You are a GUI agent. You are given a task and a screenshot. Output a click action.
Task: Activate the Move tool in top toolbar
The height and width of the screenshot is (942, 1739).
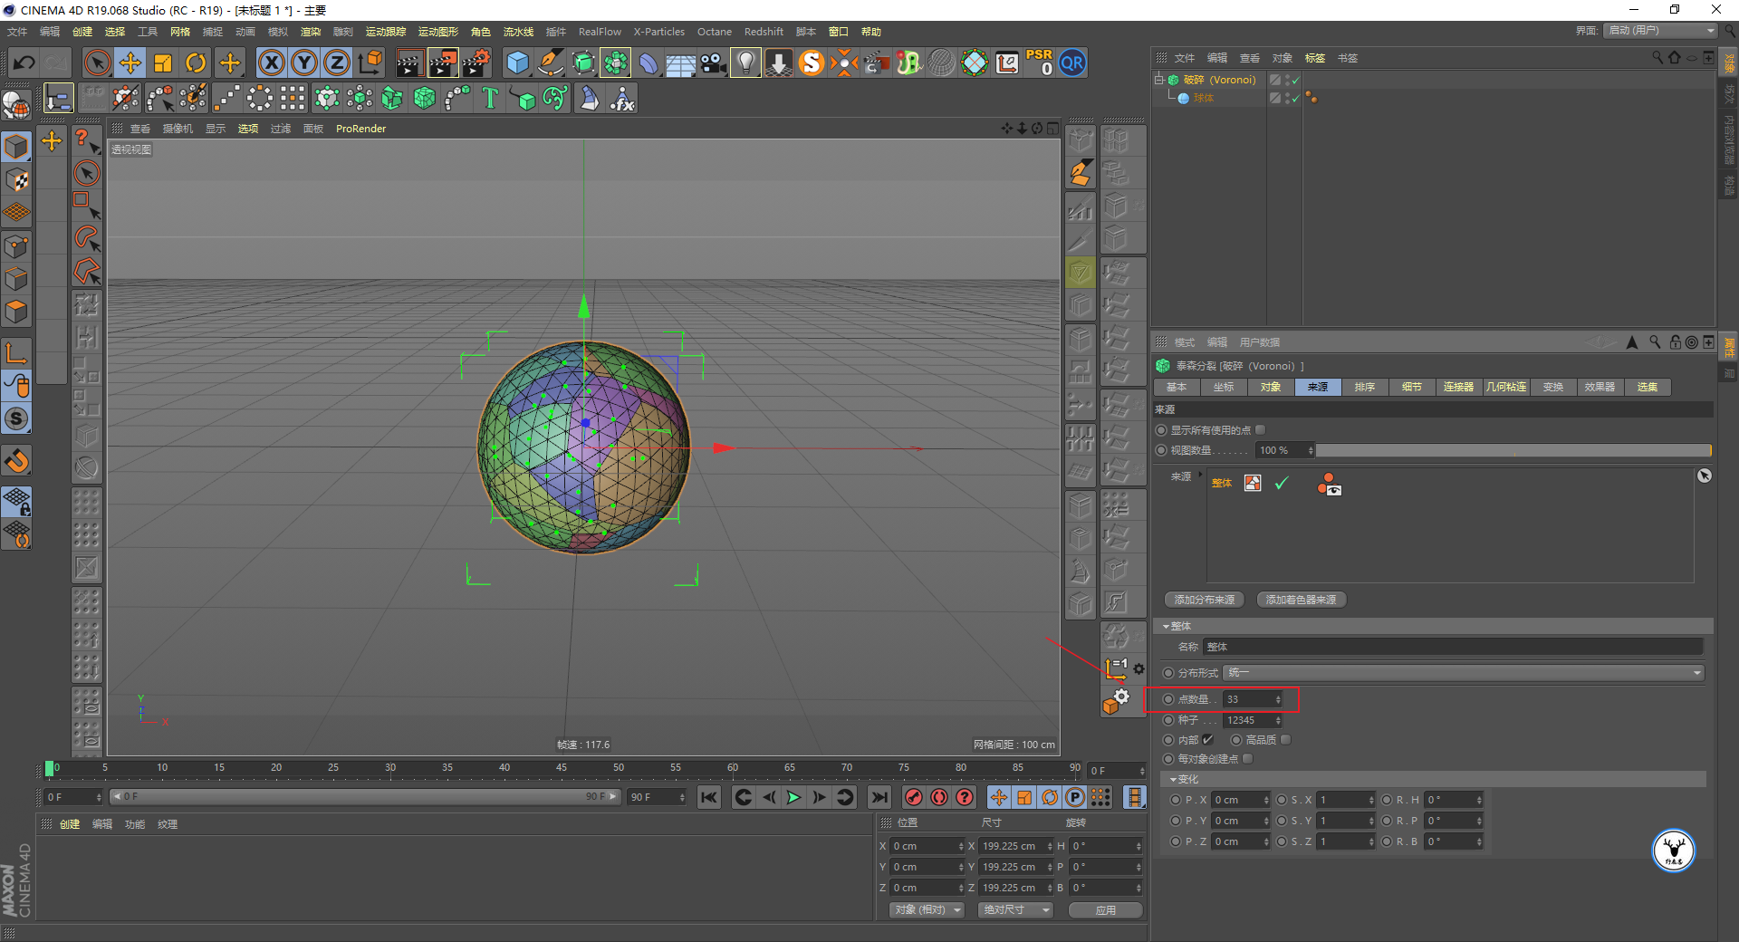(x=130, y=62)
